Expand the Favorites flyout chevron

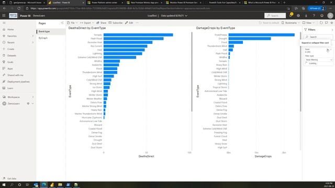pyautogui.click(x=32, y=36)
